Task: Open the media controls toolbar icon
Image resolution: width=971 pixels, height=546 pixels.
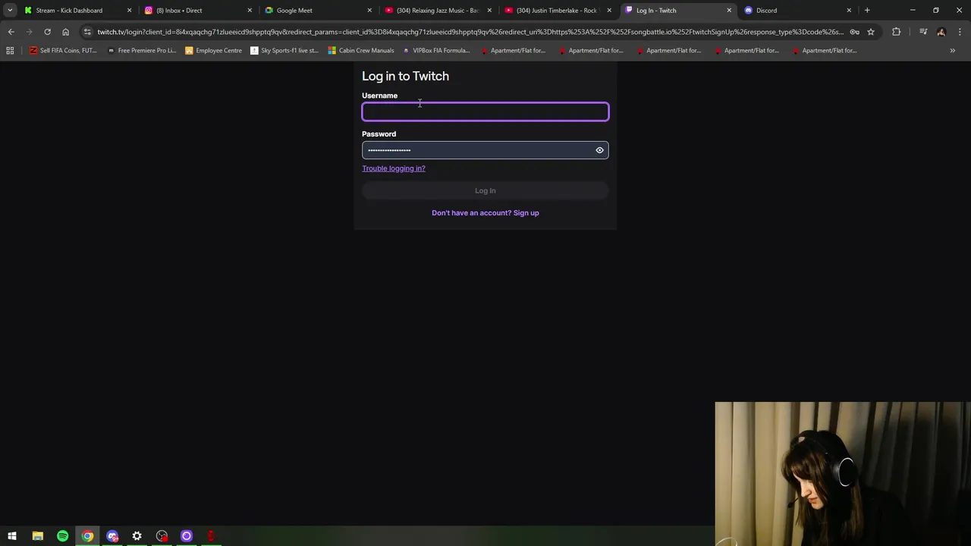Action: coord(923,32)
